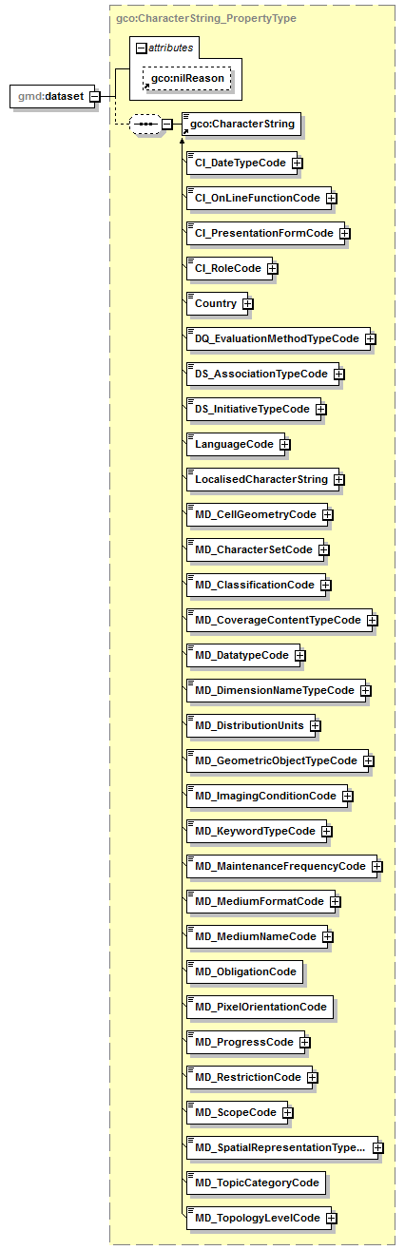The height and width of the screenshot is (1250, 405).
Task: Click the LanguageCode label
Action: 233,444
